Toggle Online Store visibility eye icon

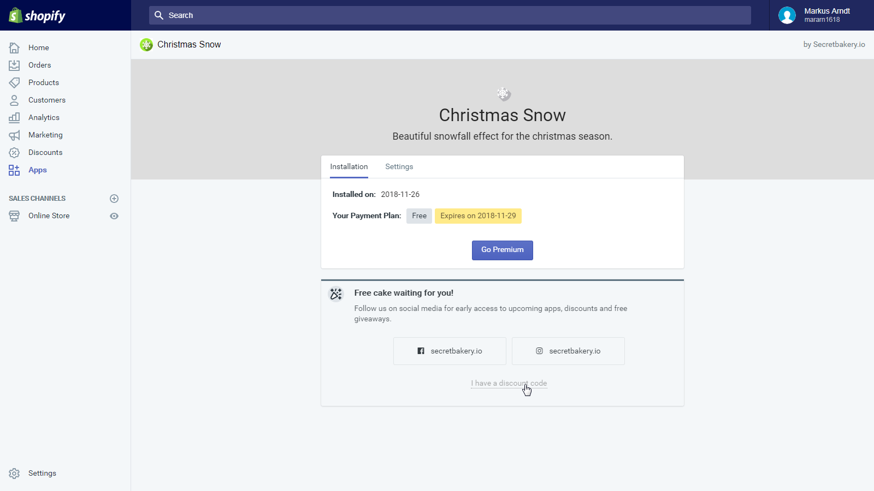pyautogui.click(x=114, y=216)
